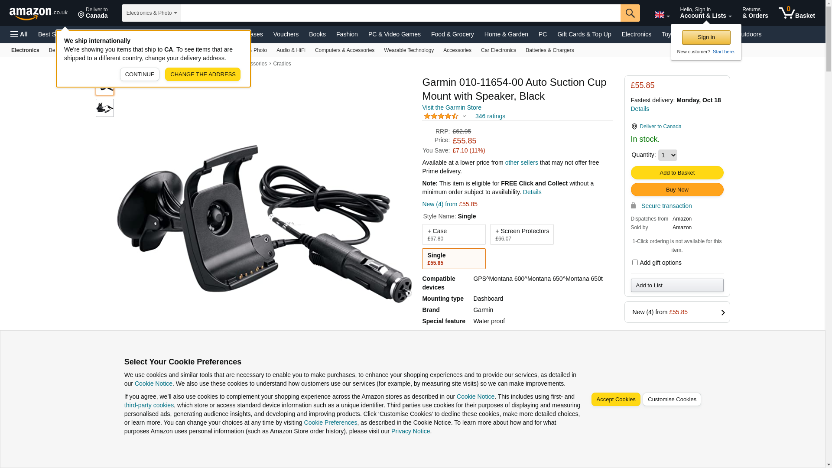Viewport: 832px width, 468px height.
Task: Click the New (4) offers arrow chevron
Action: click(x=723, y=312)
